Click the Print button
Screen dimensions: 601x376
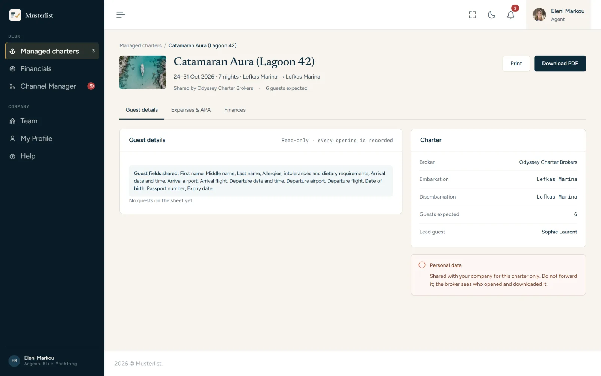coord(516,64)
